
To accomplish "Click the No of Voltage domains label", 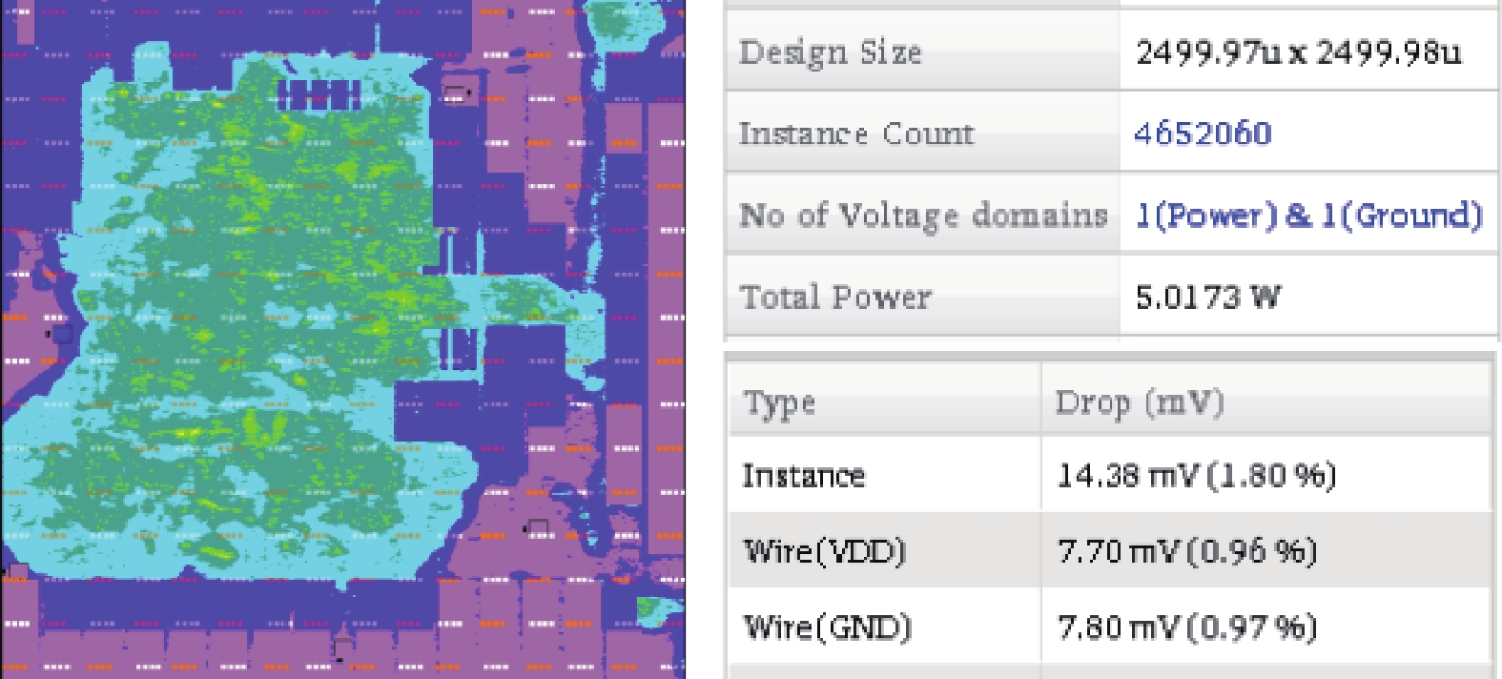I will [x=922, y=216].
